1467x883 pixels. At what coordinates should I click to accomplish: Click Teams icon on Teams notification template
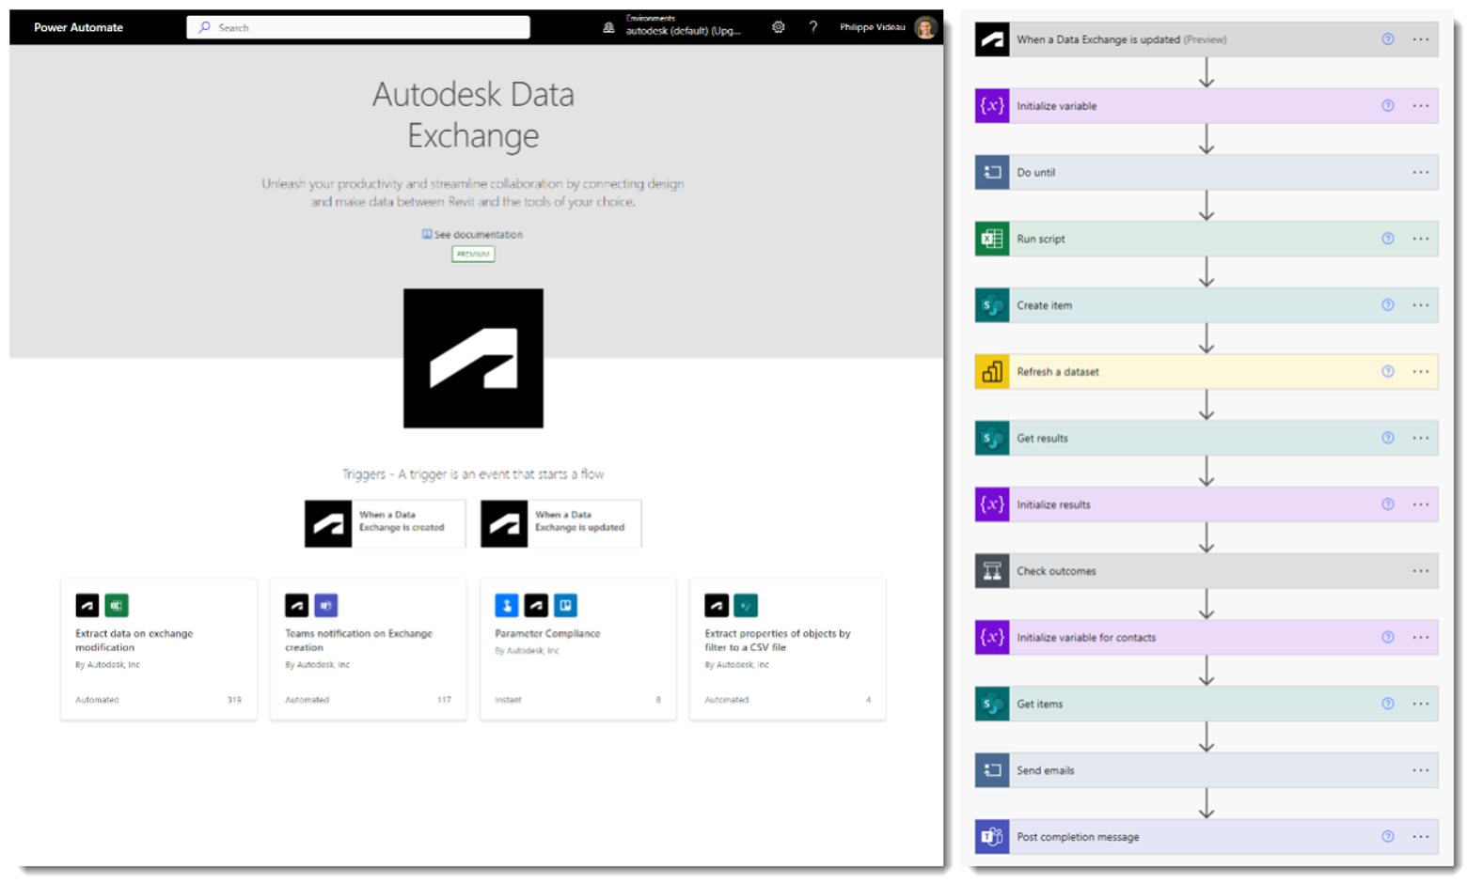(326, 606)
